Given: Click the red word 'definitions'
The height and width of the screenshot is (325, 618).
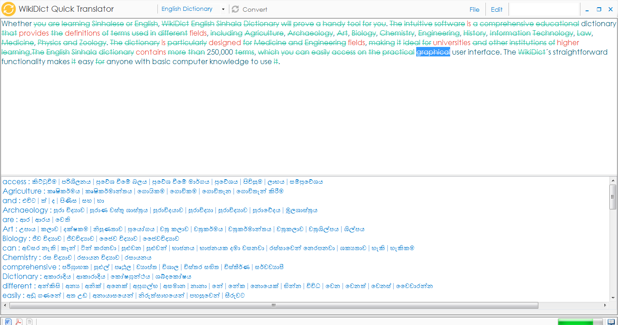Looking at the screenshot, I should [82, 33].
